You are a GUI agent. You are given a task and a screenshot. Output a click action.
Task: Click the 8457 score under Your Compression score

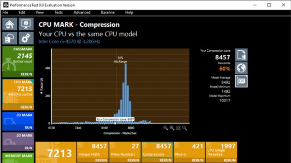click(x=222, y=58)
